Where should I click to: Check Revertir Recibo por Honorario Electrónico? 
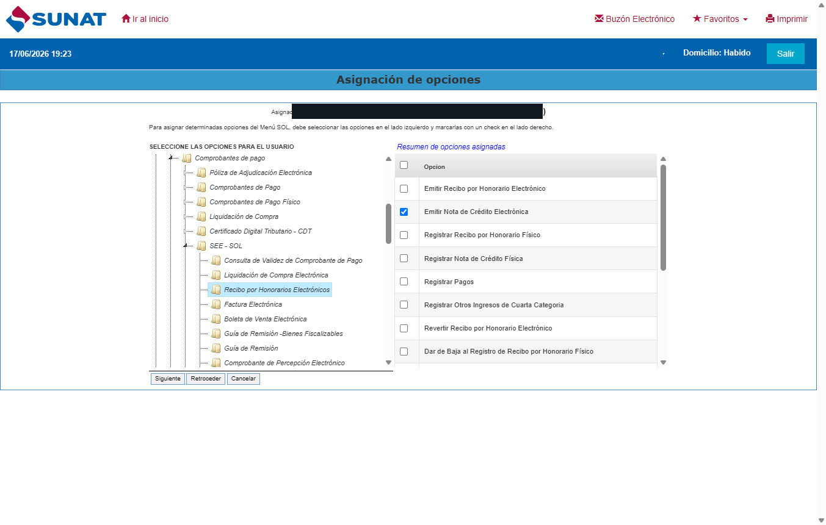click(404, 328)
